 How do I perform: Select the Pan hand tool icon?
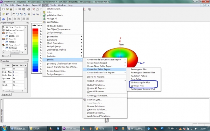[14, 14]
